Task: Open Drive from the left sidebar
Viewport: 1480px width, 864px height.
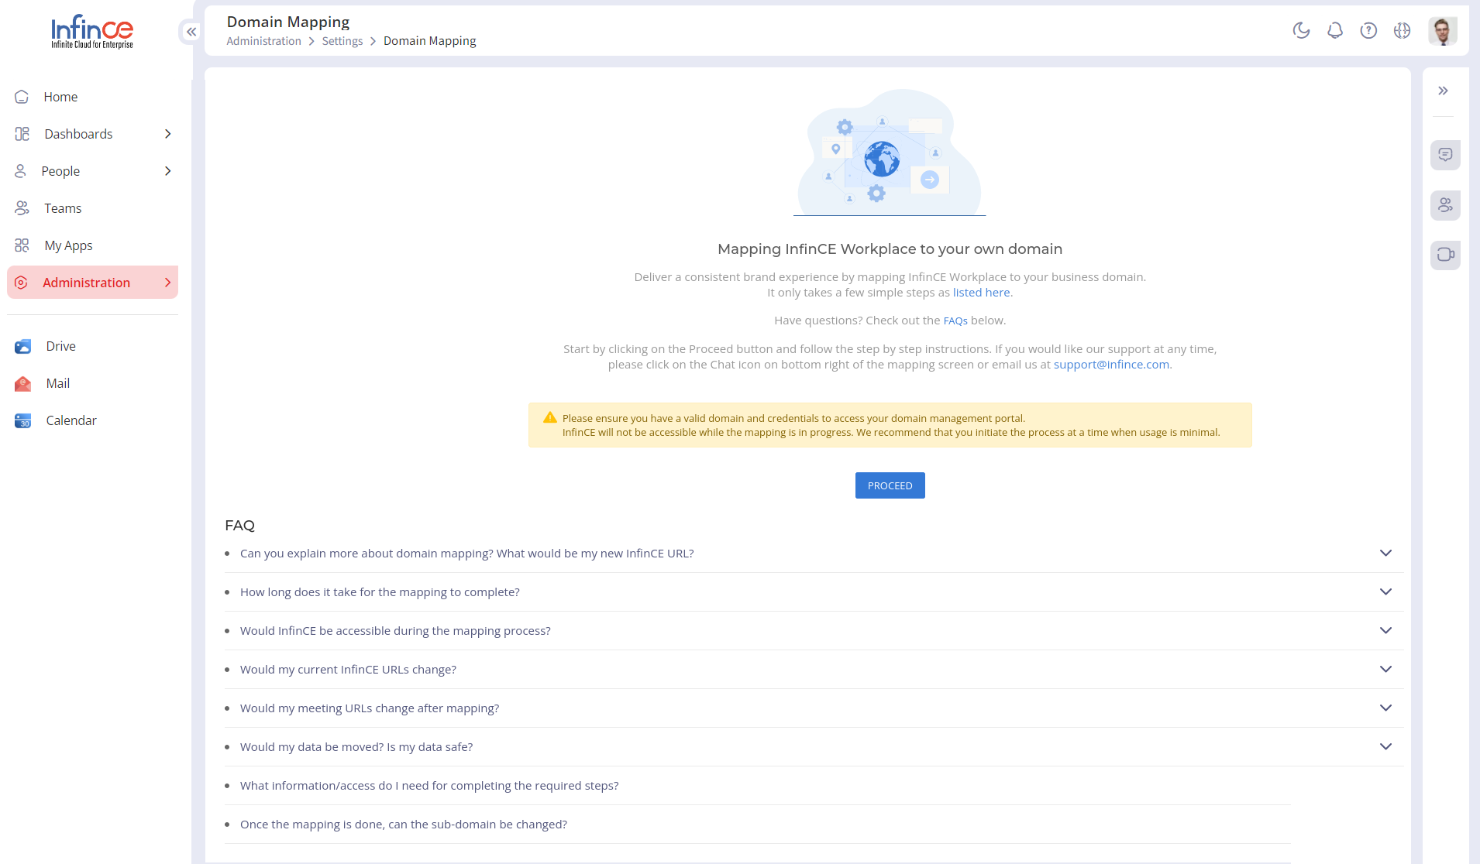Action: pos(60,346)
